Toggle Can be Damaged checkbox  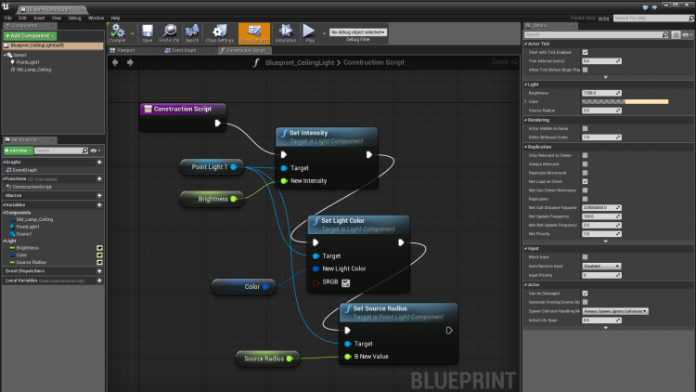[585, 294]
